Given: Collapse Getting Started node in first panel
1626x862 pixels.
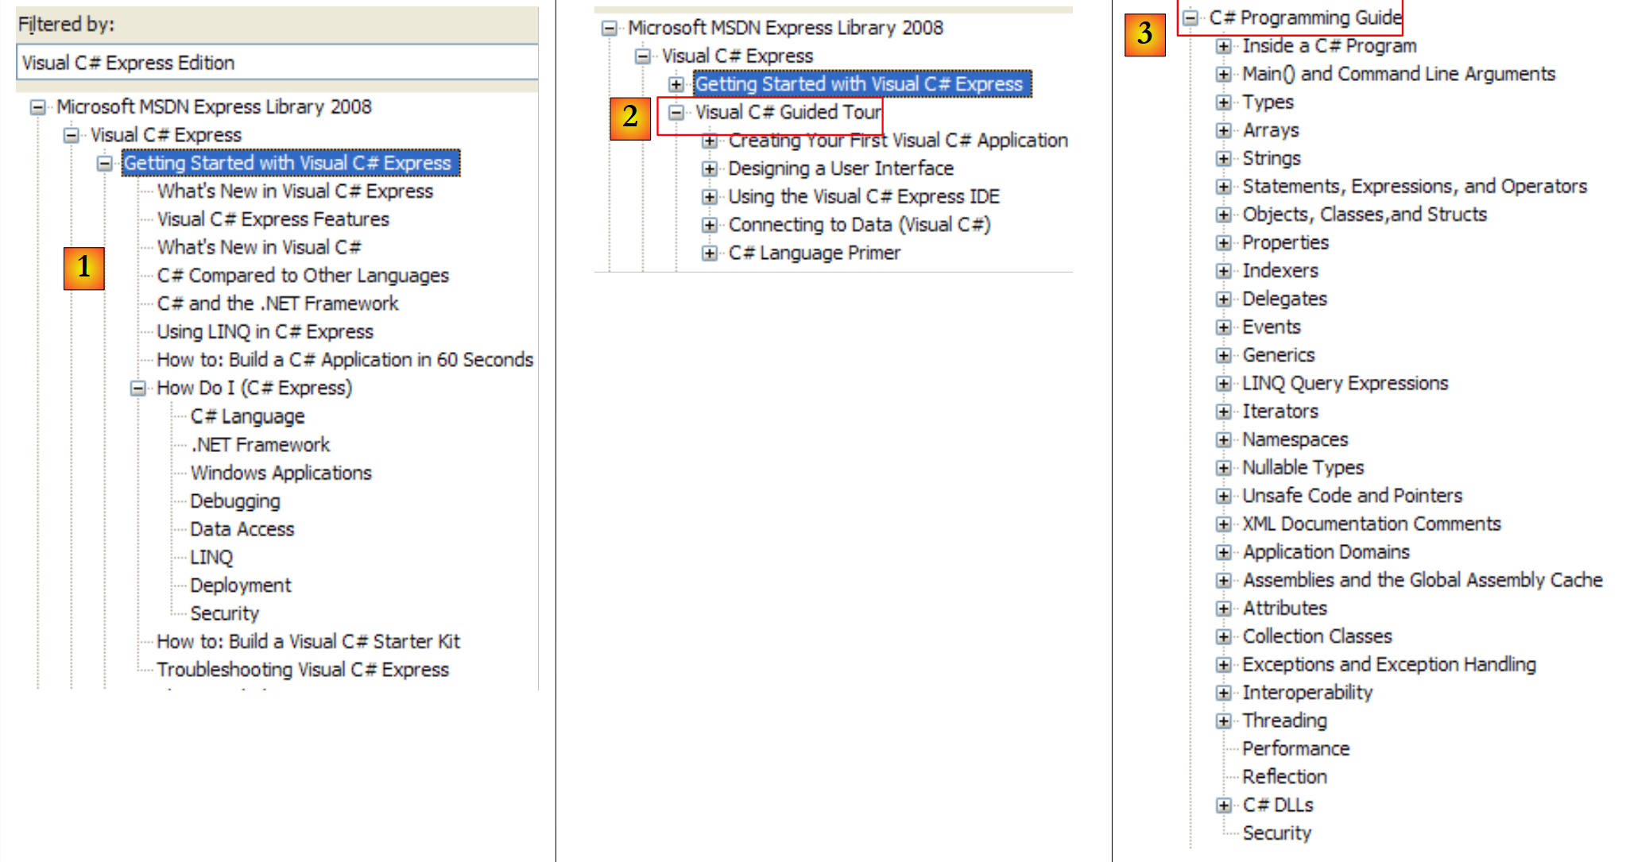Looking at the screenshot, I should [x=105, y=164].
